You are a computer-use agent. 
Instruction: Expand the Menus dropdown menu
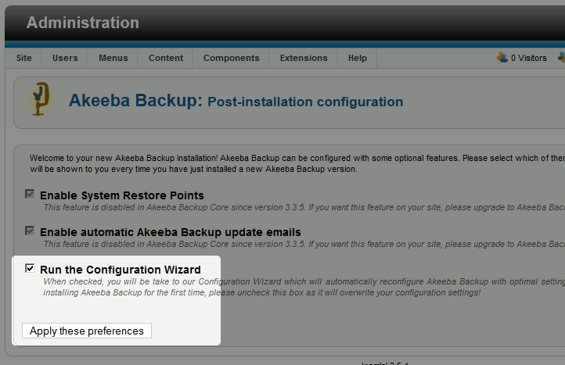pos(113,58)
